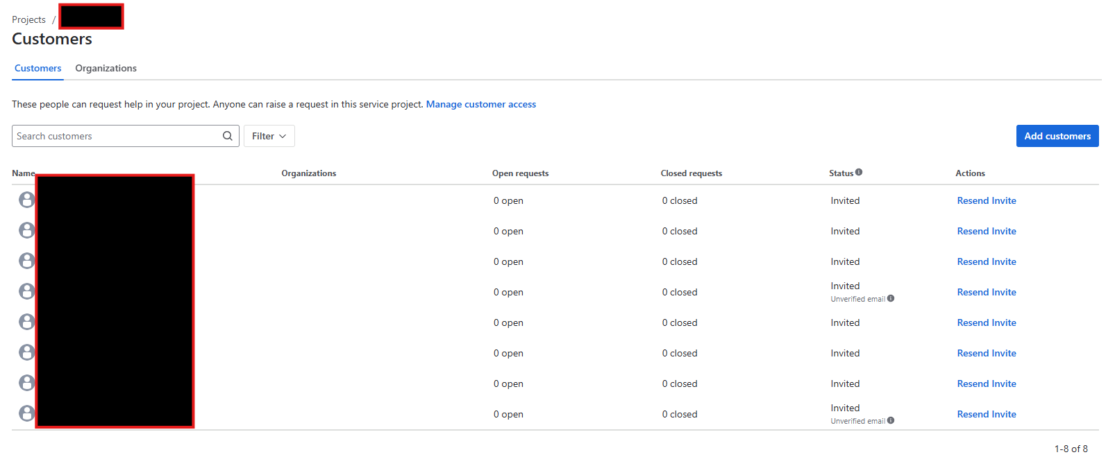Click the magnifier icon in the search box
Screen dimensions: 1115x457
coord(227,136)
